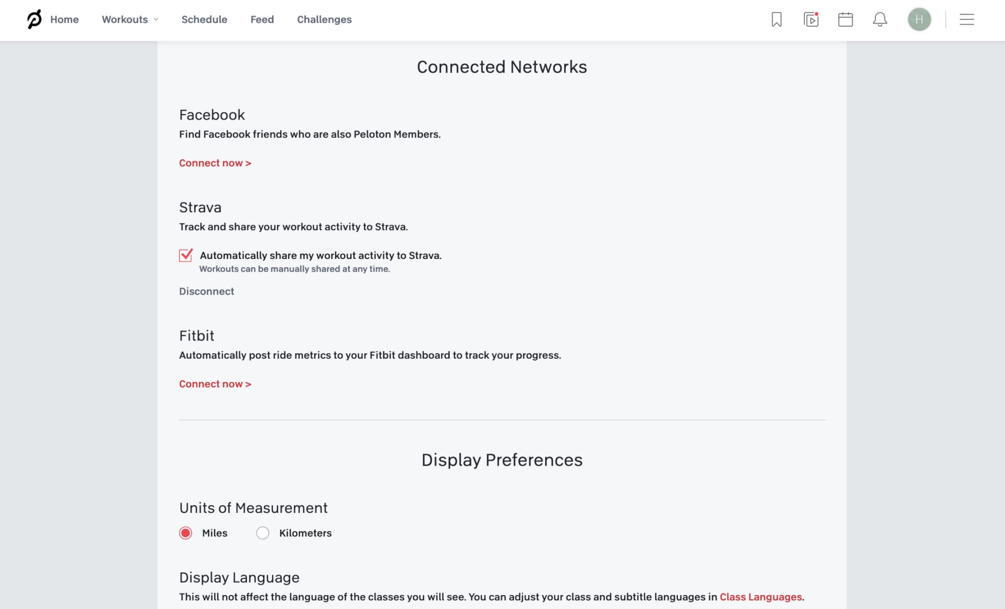Click the Fitbit section title

[196, 335]
